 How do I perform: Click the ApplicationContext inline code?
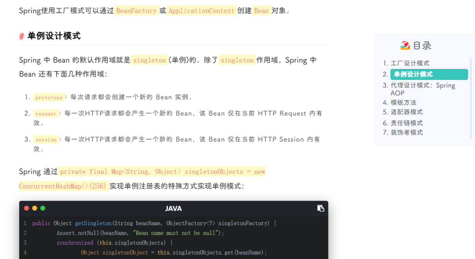(x=201, y=11)
